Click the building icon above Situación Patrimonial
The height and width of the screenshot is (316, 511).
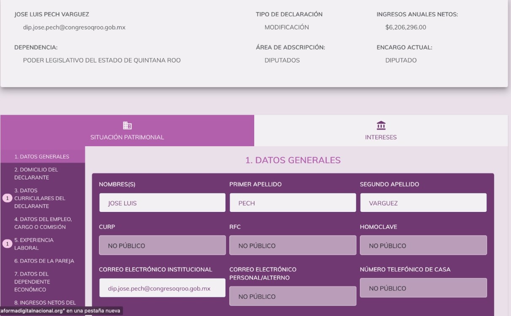click(127, 125)
